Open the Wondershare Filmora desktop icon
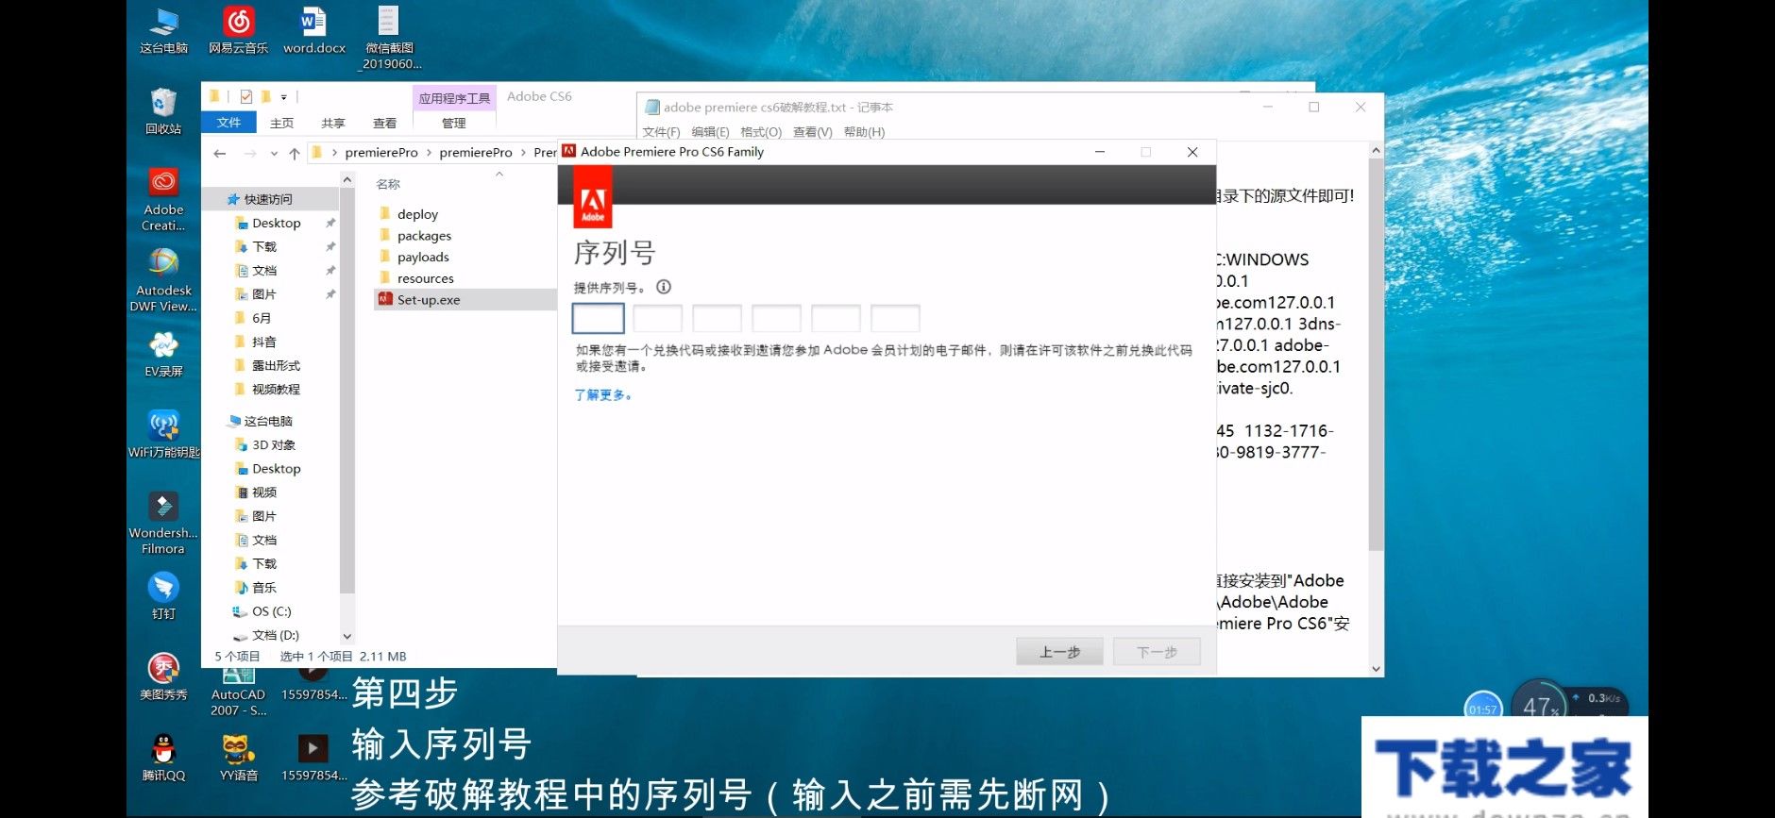 163,523
